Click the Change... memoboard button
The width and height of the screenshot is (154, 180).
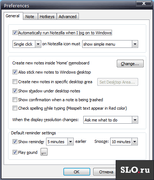click(x=130, y=64)
